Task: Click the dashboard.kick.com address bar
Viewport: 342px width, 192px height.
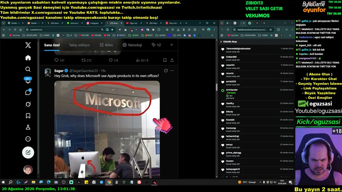Action: pyautogui.click(x=252, y=30)
